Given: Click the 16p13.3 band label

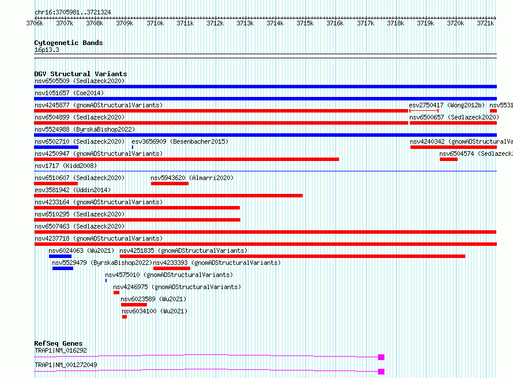Looking at the screenshot, I should [47, 50].
